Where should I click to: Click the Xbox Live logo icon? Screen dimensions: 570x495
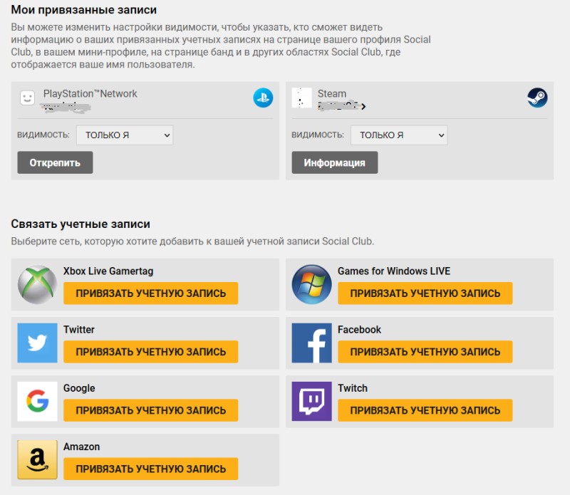[x=38, y=285]
